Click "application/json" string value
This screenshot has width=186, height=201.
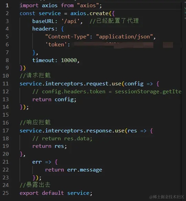(x=124, y=37)
